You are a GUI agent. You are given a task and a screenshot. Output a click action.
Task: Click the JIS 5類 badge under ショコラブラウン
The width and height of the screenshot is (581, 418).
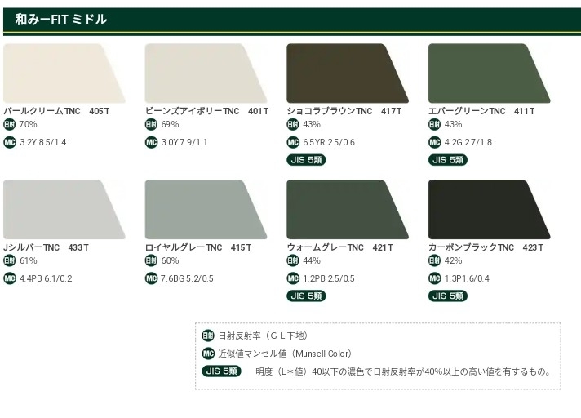click(x=307, y=160)
